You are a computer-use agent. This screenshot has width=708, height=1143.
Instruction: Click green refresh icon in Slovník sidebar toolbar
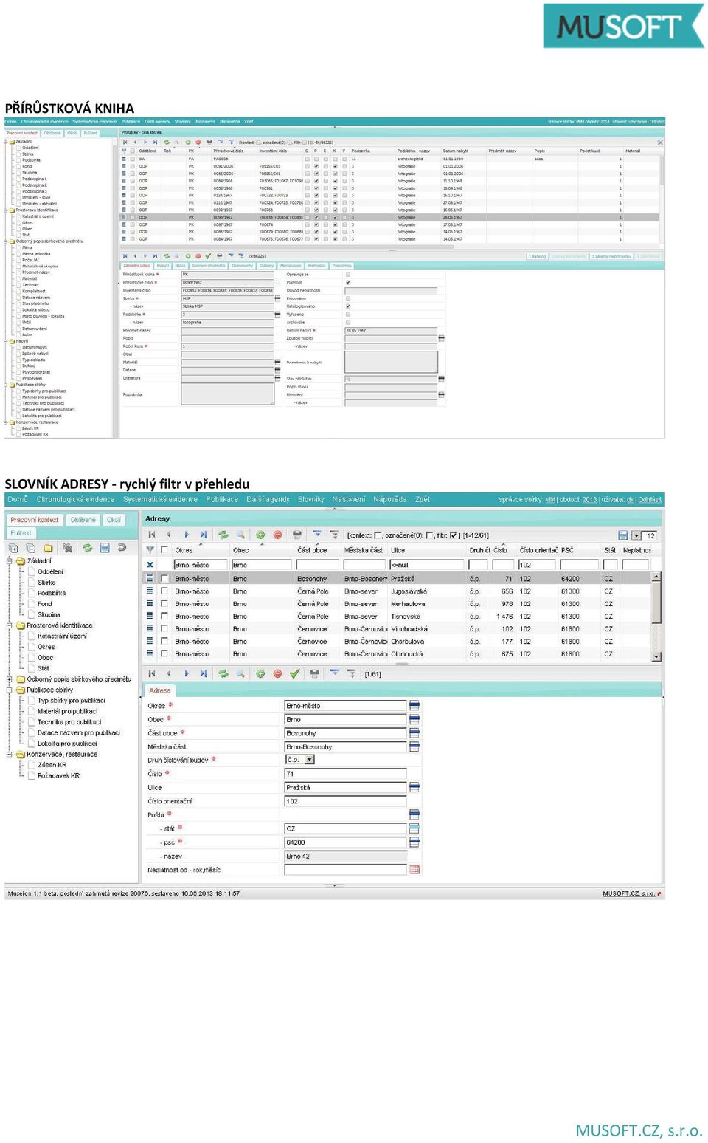coord(87,548)
